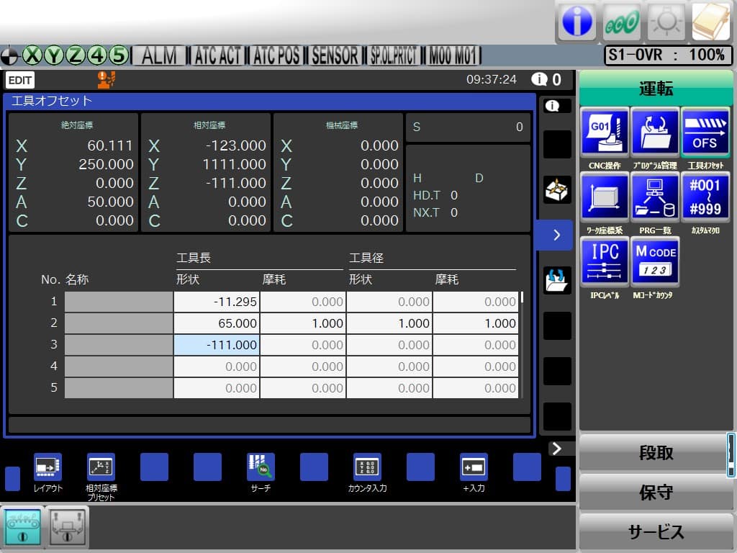Toggle the eco mode icon
This screenshot has height=553, width=737.
click(x=620, y=22)
